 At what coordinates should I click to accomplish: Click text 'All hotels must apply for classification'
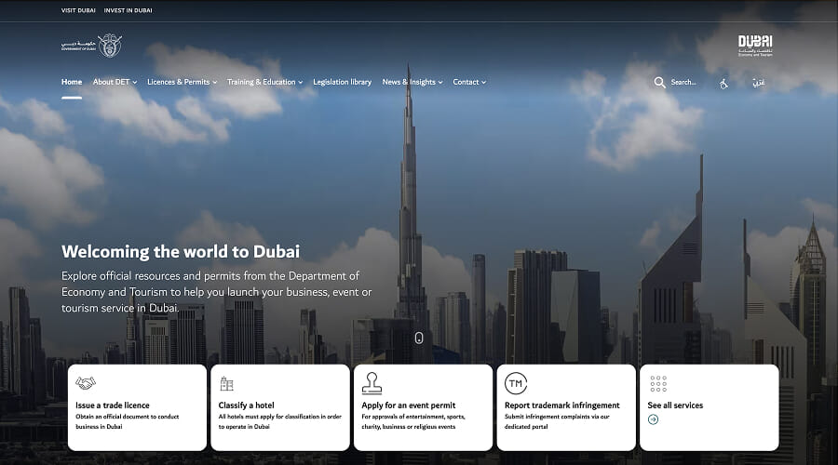272,417
